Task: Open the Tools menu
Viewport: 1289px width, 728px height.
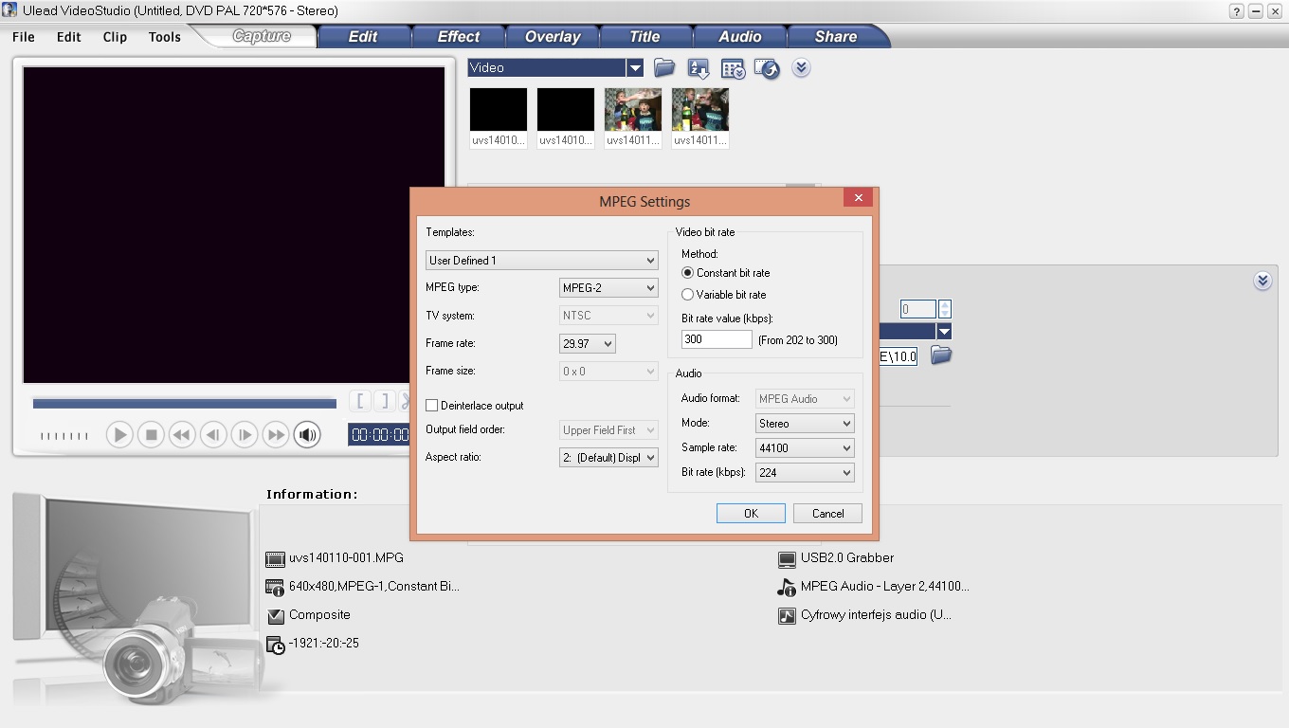Action: pos(165,37)
